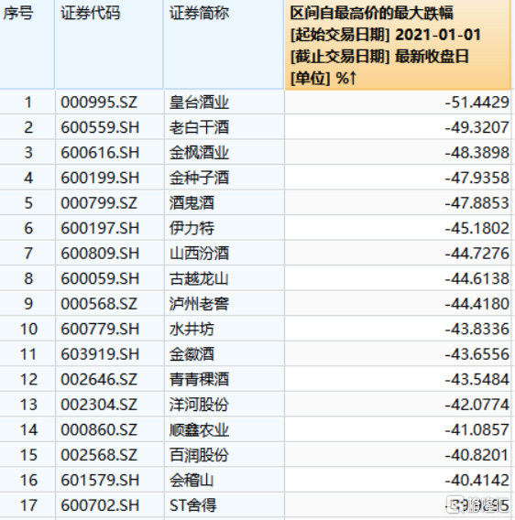Select stock code 600779.SH
This screenshot has width=515, height=520.
coord(100,329)
